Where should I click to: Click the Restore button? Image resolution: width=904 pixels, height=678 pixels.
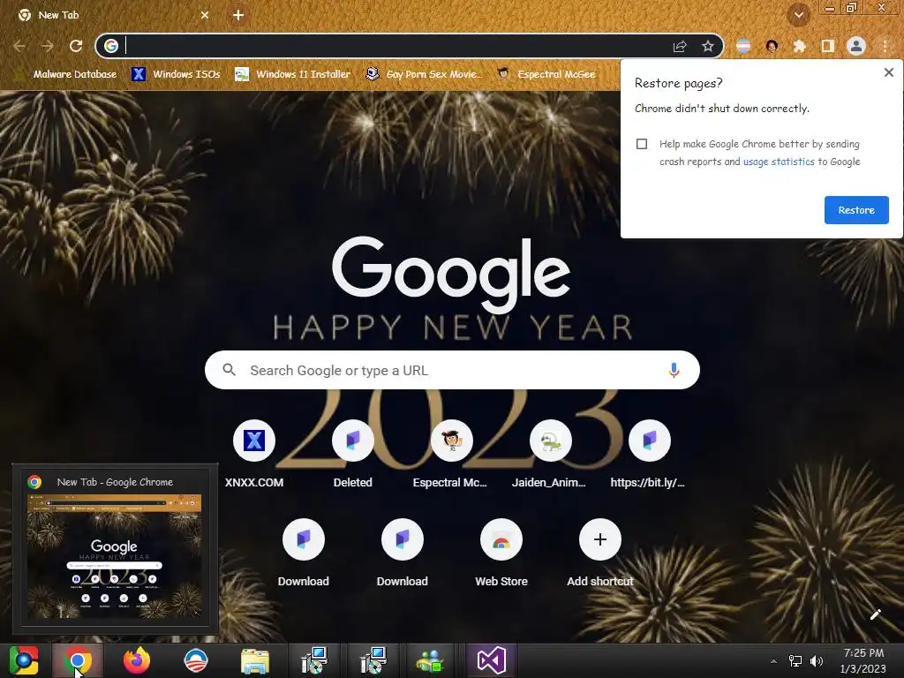coord(856,210)
